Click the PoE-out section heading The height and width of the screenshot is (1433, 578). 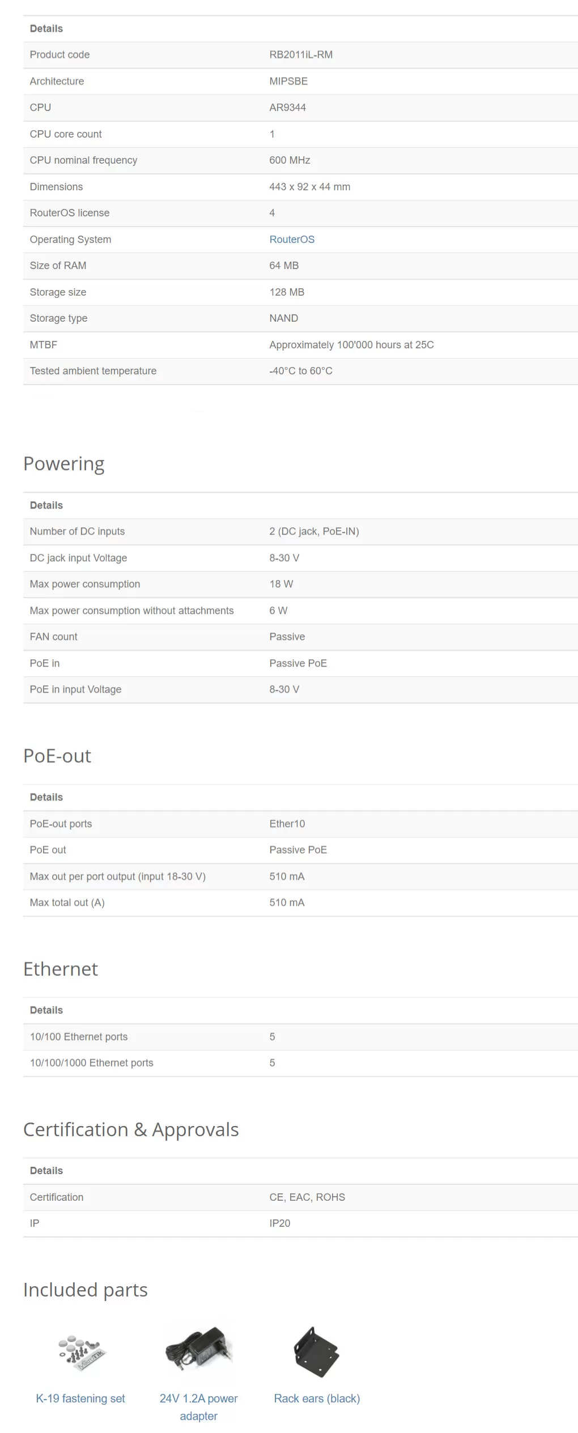(x=57, y=756)
